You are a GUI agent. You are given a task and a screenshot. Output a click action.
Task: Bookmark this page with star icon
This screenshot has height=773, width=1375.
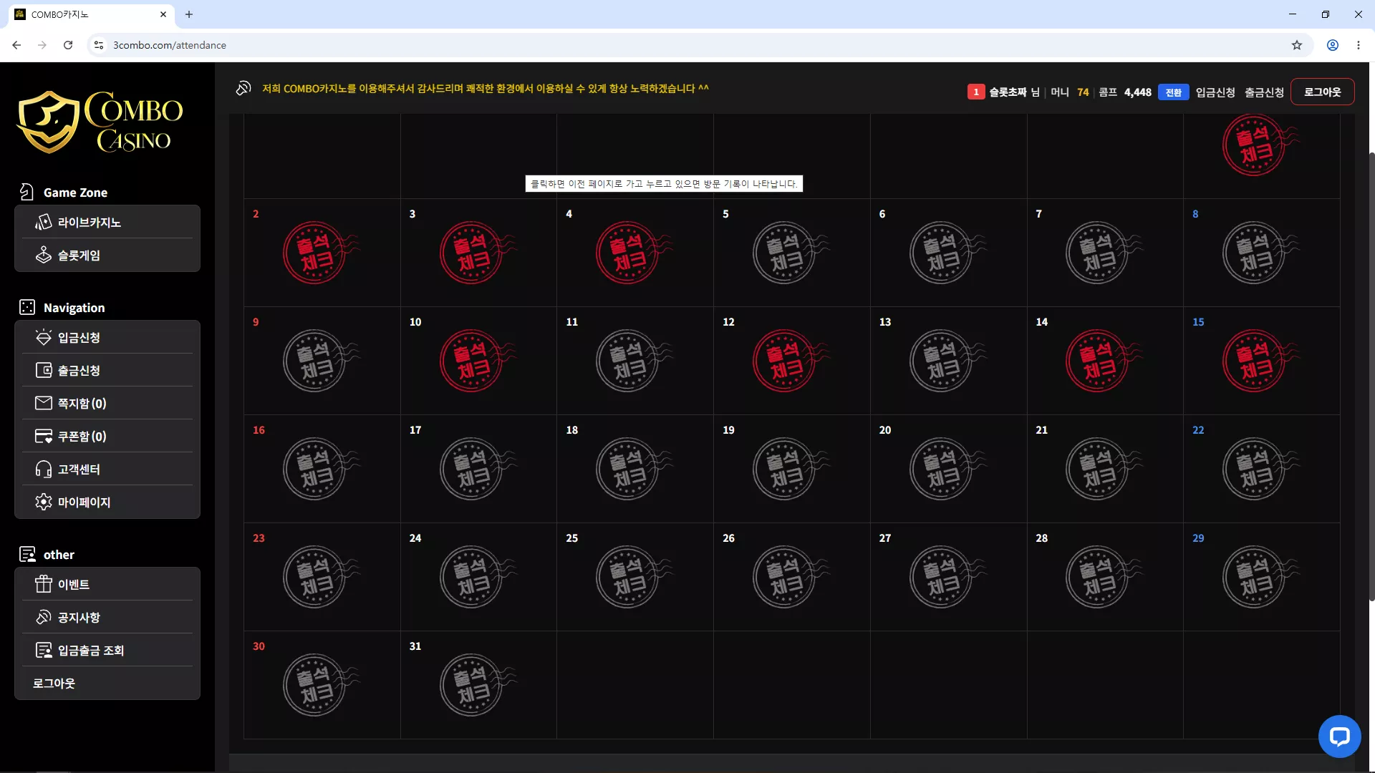(1297, 45)
